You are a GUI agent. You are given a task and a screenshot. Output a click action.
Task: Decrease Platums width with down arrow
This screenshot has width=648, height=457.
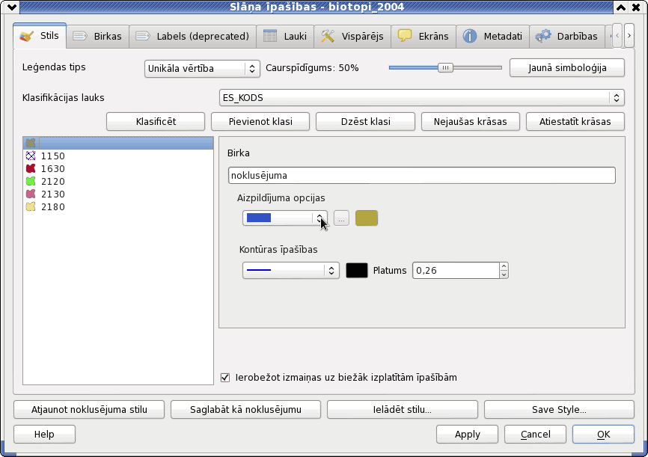point(504,274)
